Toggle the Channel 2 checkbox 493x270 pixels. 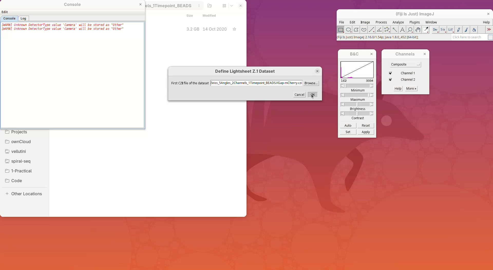(x=390, y=80)
